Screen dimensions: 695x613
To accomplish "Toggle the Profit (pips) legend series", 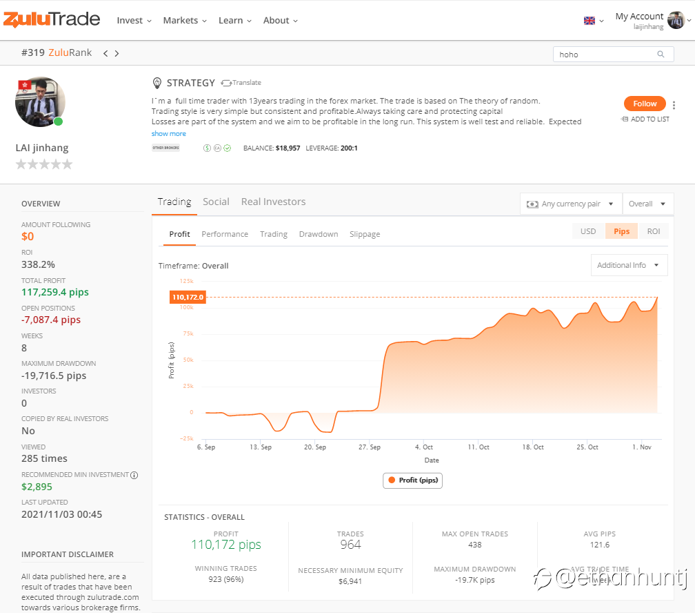I will click(412, 480).
